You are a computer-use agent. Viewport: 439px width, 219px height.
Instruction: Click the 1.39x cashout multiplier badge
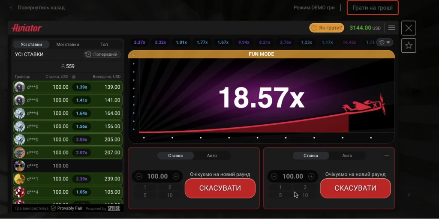(x=81, y=87)
